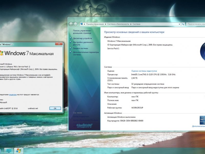Screen dimensions: 205x154
Task: Open 'Оценка системы недоступна' link
Action: pos(144,71)
